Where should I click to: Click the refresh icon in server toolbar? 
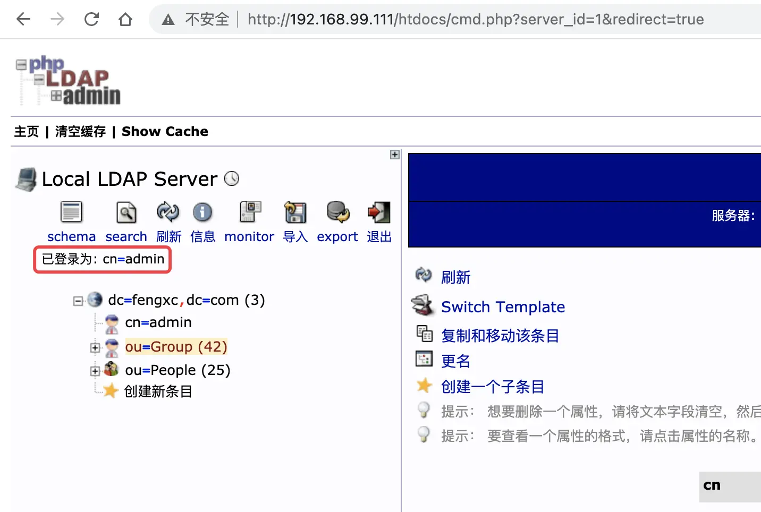[168, 212]
